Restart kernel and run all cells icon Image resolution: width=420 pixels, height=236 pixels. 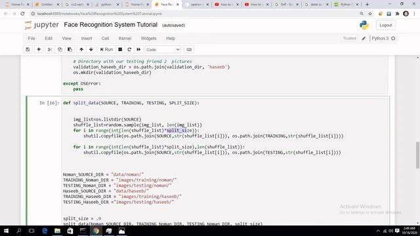(x=138, y=50)
